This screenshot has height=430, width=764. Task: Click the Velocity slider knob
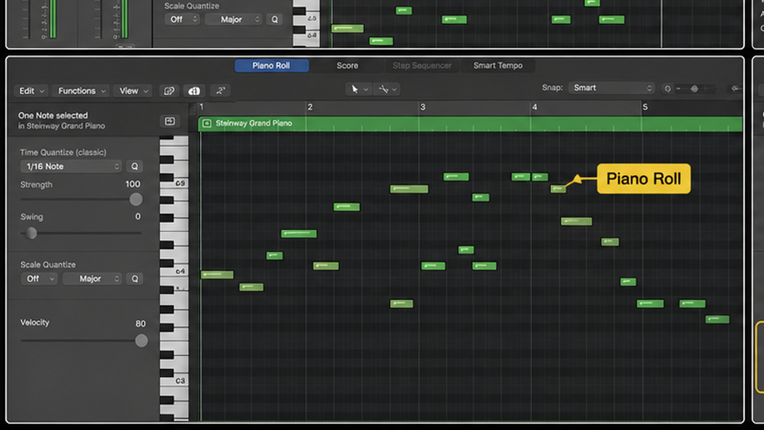141,340
